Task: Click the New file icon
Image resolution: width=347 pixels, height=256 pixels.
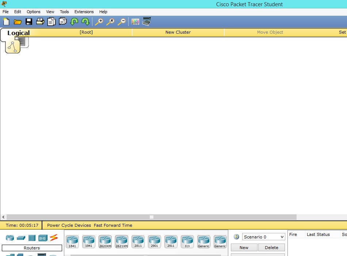Action: pos(7,22)
